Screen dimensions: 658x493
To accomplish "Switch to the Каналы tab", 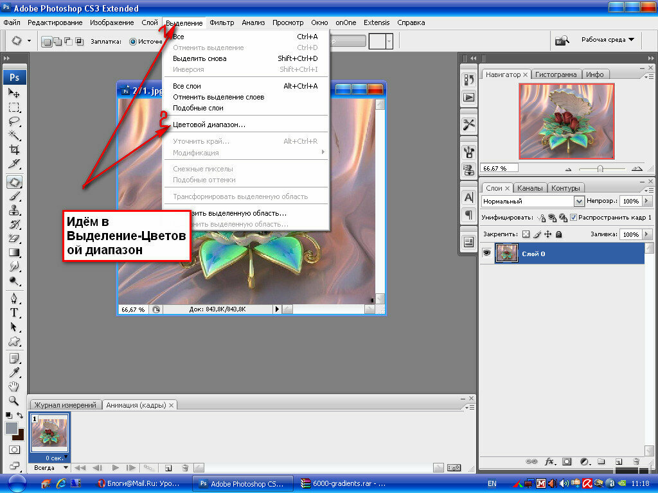I will click(530, 188).
